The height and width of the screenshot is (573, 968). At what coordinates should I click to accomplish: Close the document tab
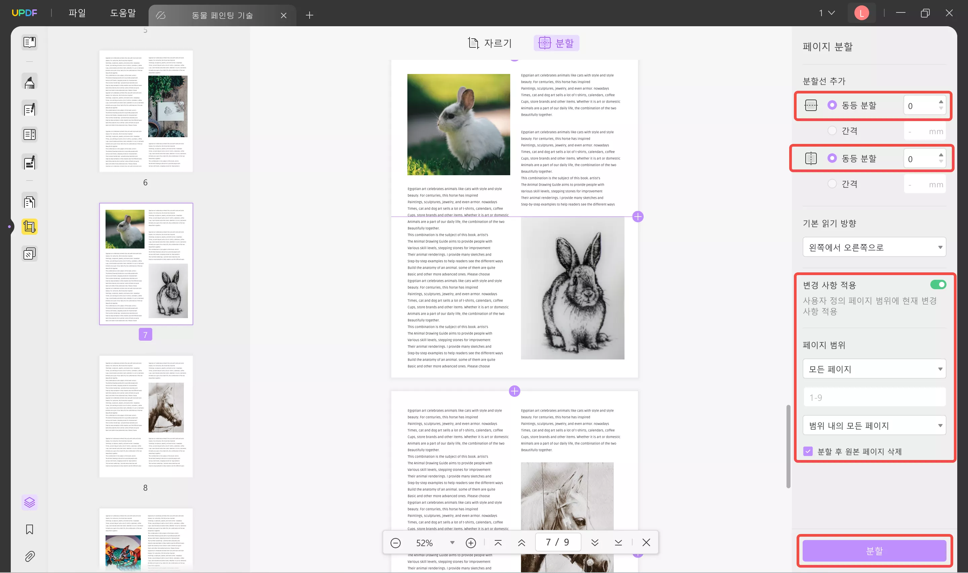[284, 15]
